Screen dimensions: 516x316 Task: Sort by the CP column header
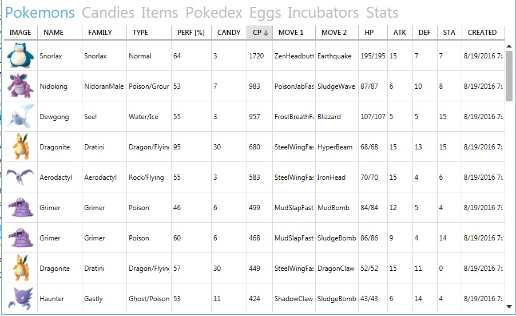[x=260, y=32]
